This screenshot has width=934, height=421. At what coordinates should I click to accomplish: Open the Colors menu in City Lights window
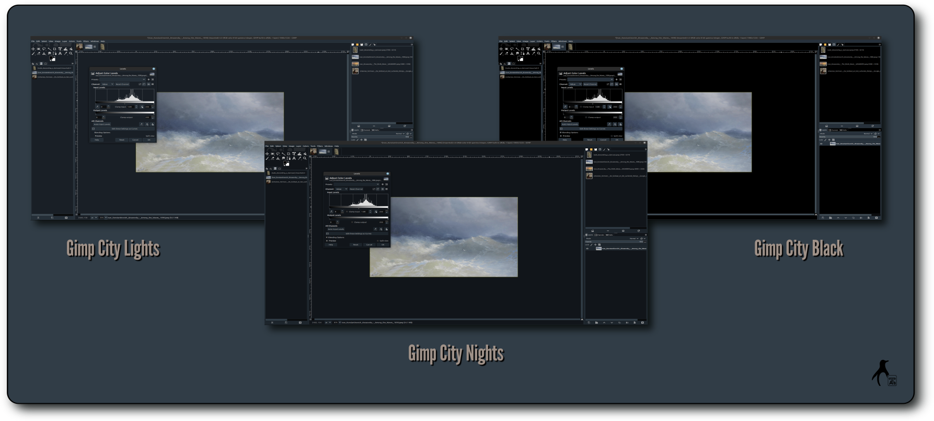click(x=72, y=41)
